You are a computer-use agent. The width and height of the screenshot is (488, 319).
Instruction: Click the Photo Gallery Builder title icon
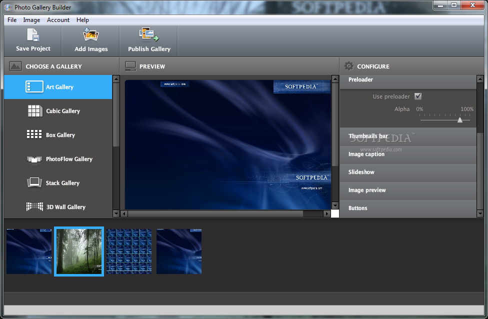click(x=8, y=7)
